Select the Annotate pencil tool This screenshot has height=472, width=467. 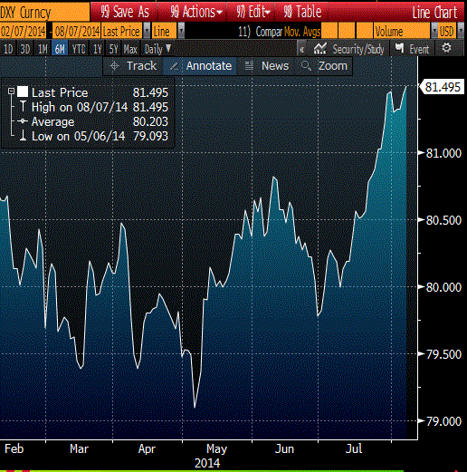point(174,66)
